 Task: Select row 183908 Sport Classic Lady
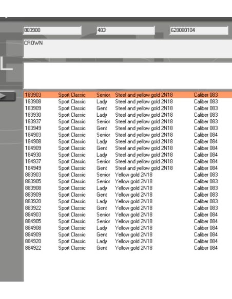point(128,102)
